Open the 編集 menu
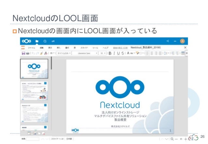Screen dimensions: 208x144 click(x=42, y=48)
